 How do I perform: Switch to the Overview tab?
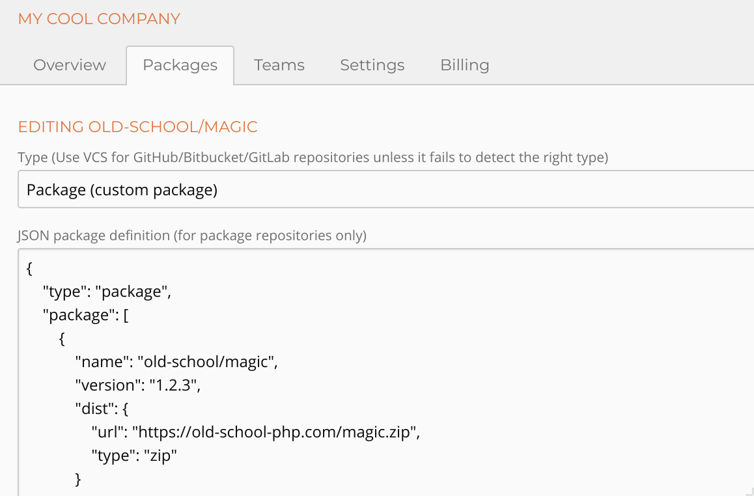pos(69,65)
